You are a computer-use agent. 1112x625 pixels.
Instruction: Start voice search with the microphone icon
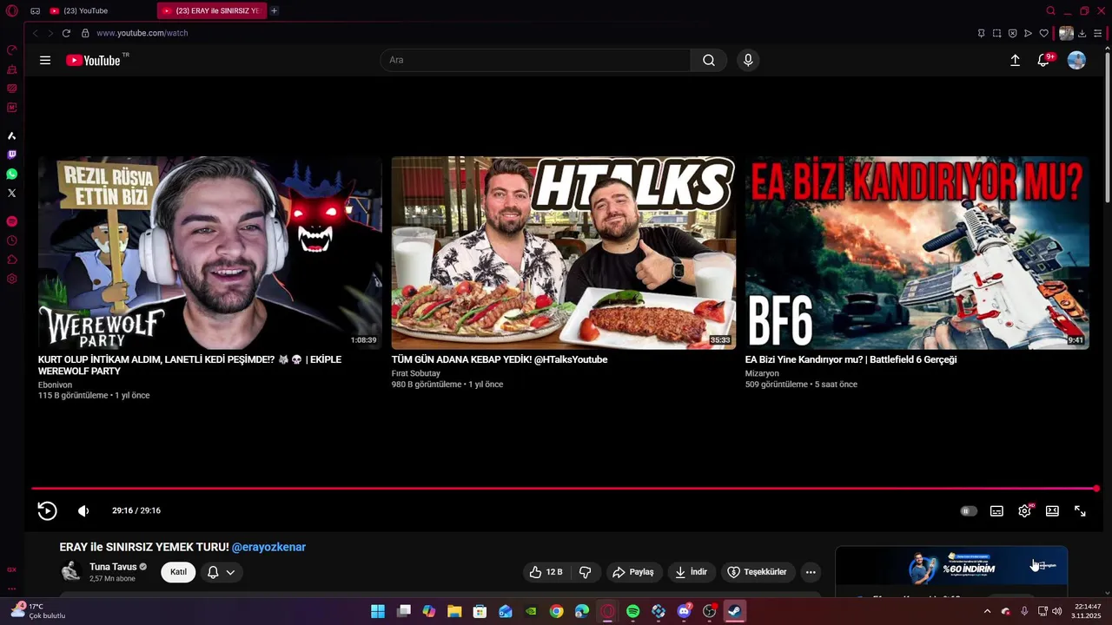point(748,60)
